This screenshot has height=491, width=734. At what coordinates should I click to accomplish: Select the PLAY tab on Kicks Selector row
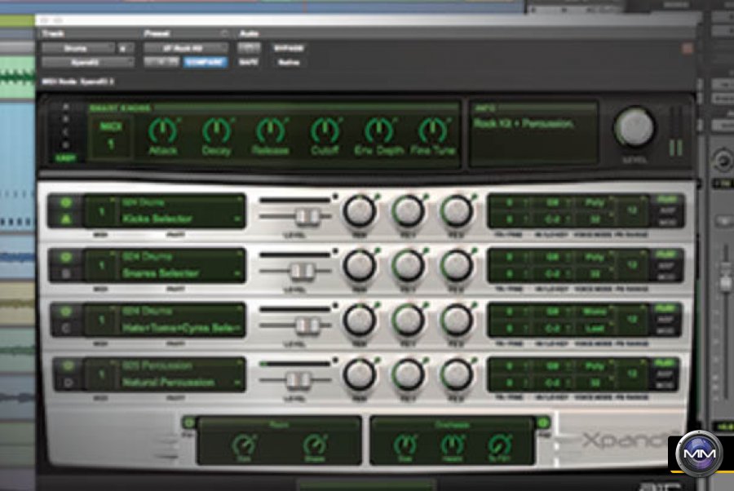click(x=666, y=199)
